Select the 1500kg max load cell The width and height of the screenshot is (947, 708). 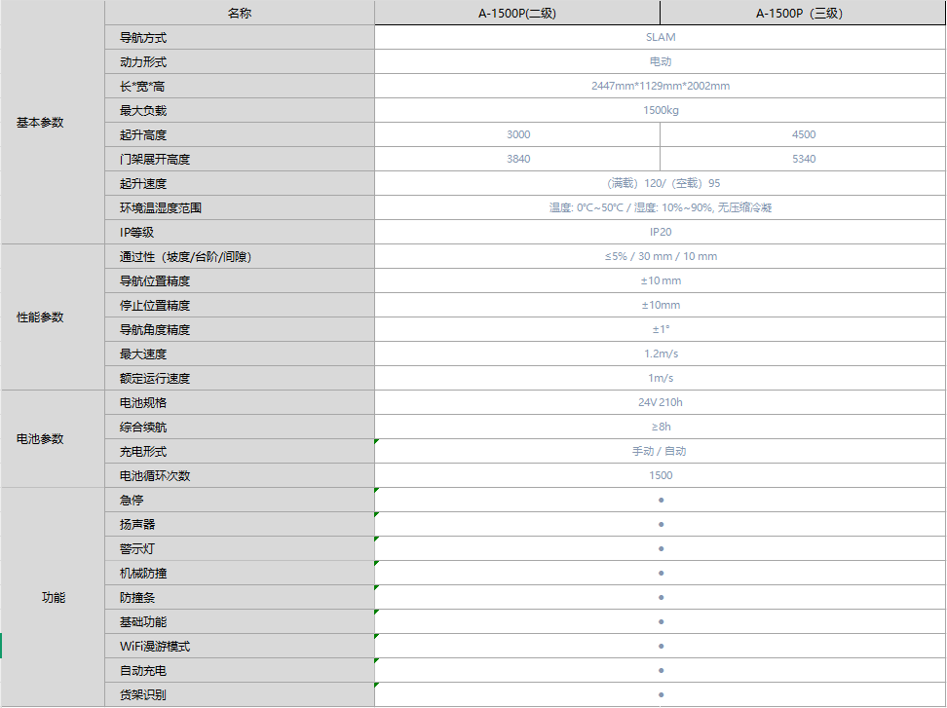[660, 110]
